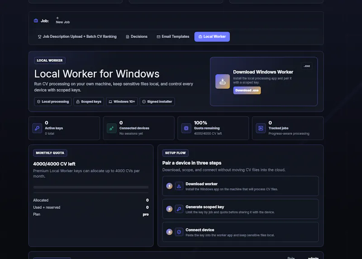The width and height of the screenshot is (362, 259).
Task: Click the Tracked jobs label
Action: coord(278,128)
